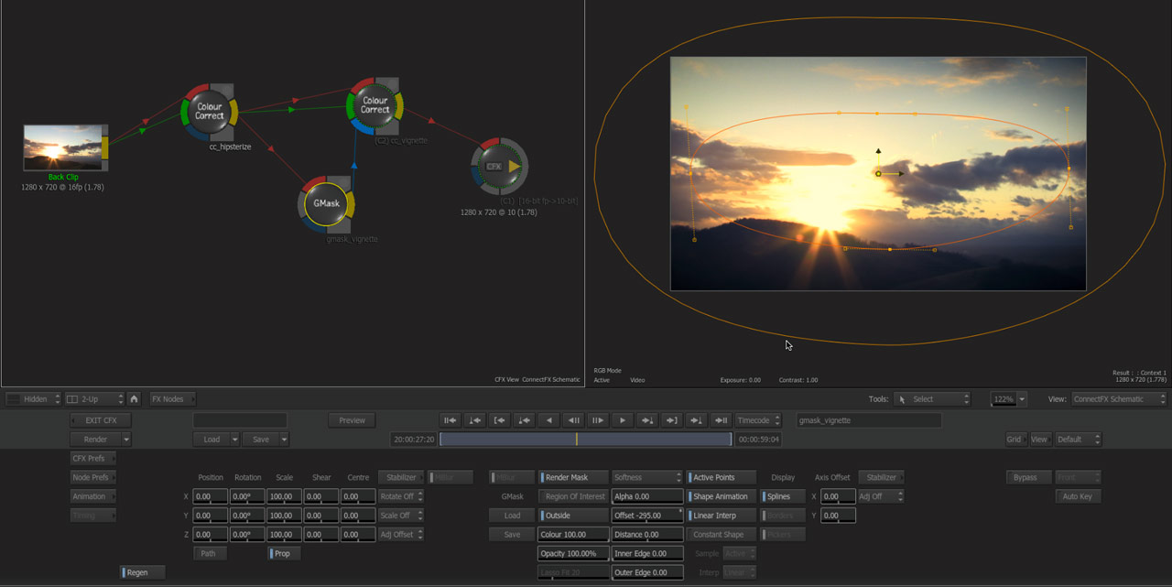Viewport: 1172px width, 587px height.
Task: Select the Back Clip thumbnail
Action: 63,147
